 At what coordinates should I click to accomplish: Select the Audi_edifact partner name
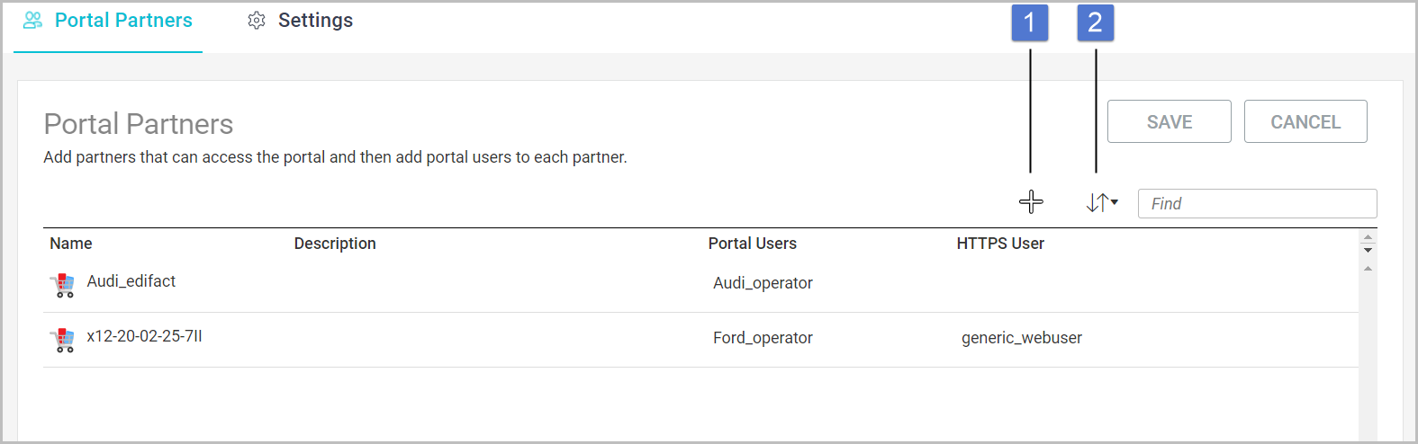pyautogui.click(x=131, y=281)
